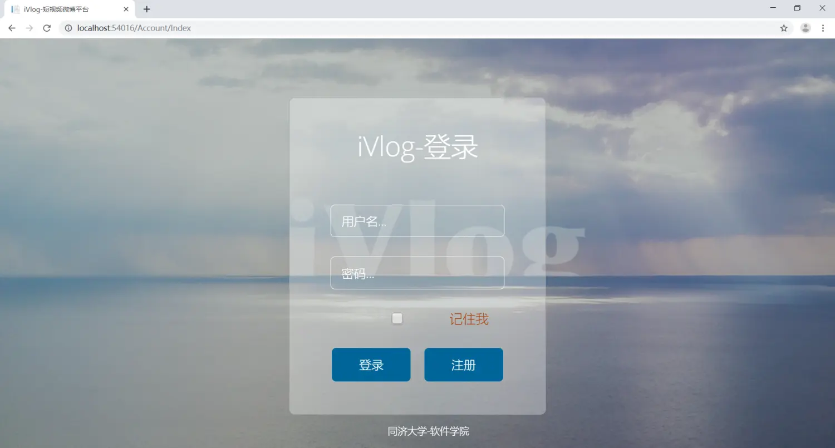Image resolution: width=835 pixels, height=448 pixels.
Task: Close the iVlog-短视频微博平台 tab
Action: coord(126,9)
